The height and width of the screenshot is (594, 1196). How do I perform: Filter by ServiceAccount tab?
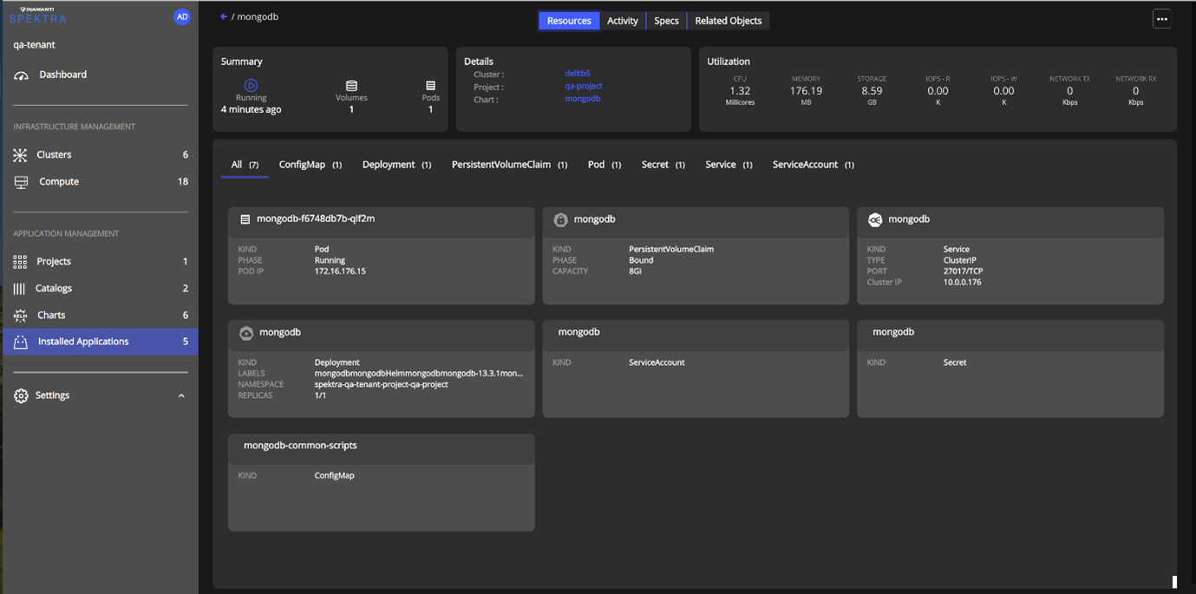point(814,165)
